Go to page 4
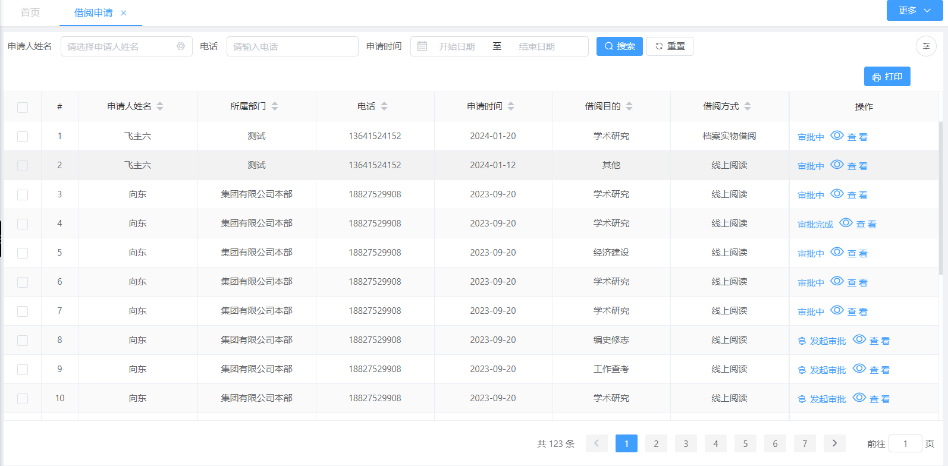Image resolution: width=948 pixels, height=466 pixels. click(715, 443)
